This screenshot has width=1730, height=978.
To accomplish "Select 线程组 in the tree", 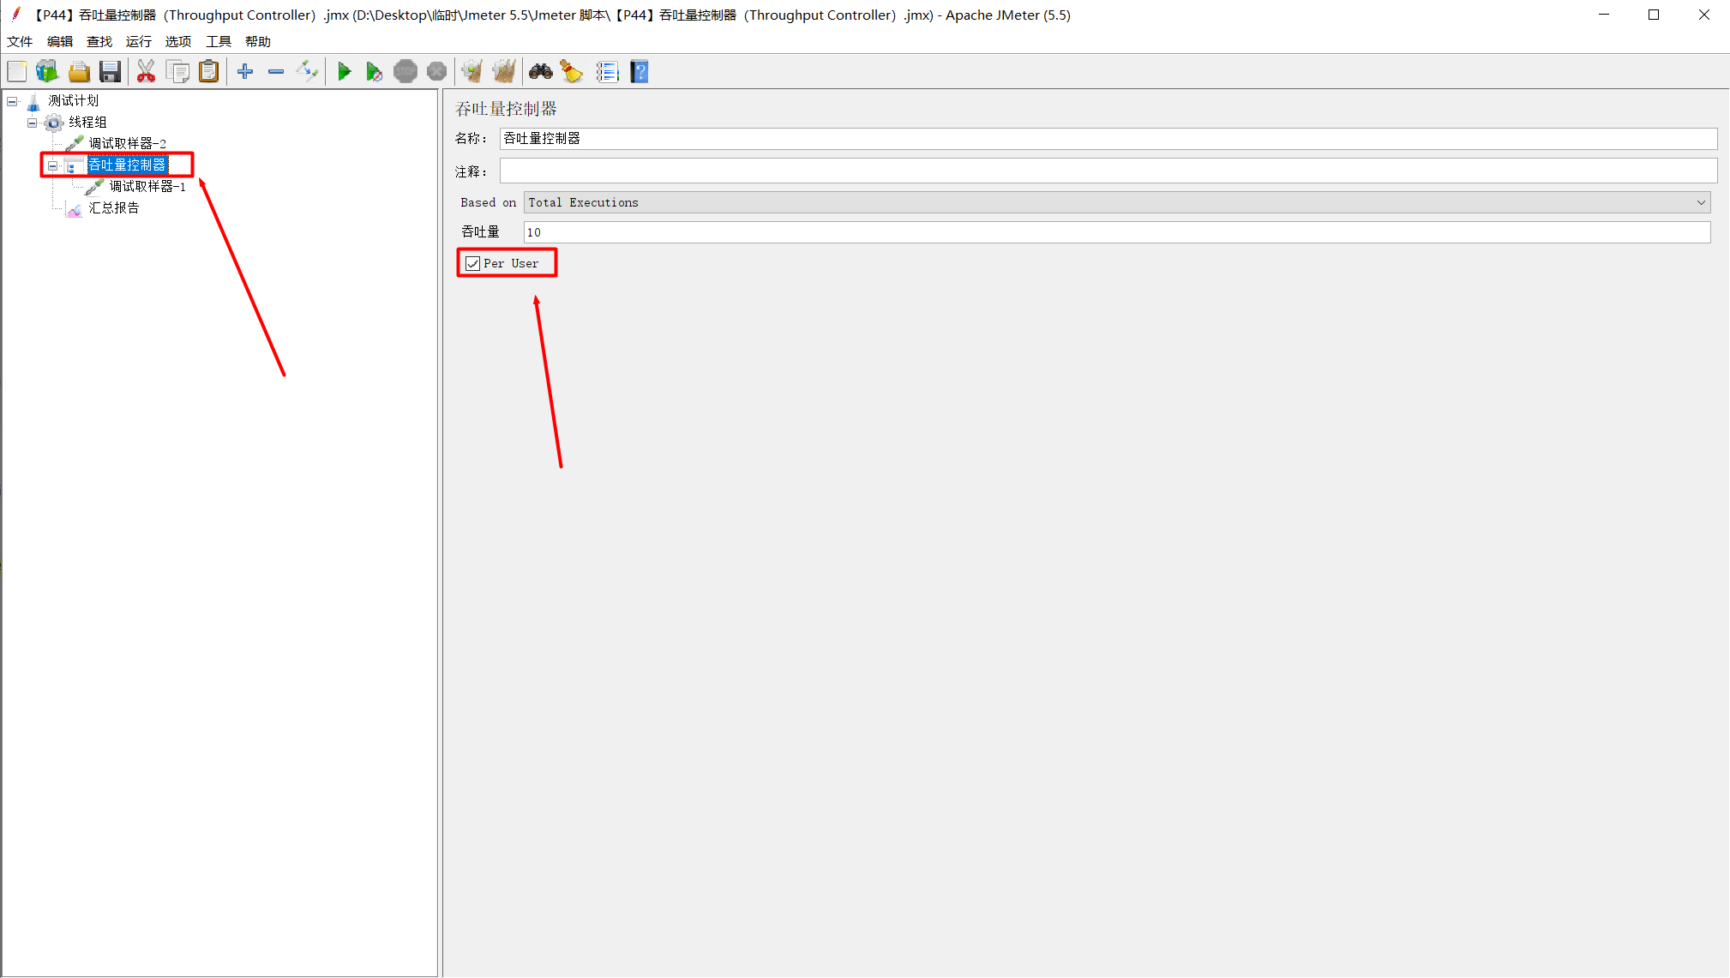I will pyautogui.click(x=87, y=123).
